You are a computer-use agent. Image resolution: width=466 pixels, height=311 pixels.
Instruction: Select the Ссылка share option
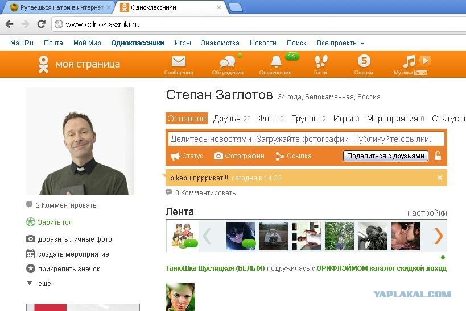click(x=294, y=156)
